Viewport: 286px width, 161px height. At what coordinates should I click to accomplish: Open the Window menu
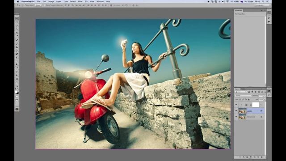pos(100,1)
